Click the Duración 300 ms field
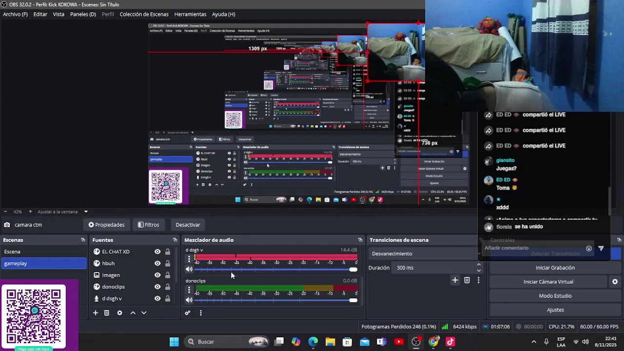624x351 pixels. (x=434, y=268)
